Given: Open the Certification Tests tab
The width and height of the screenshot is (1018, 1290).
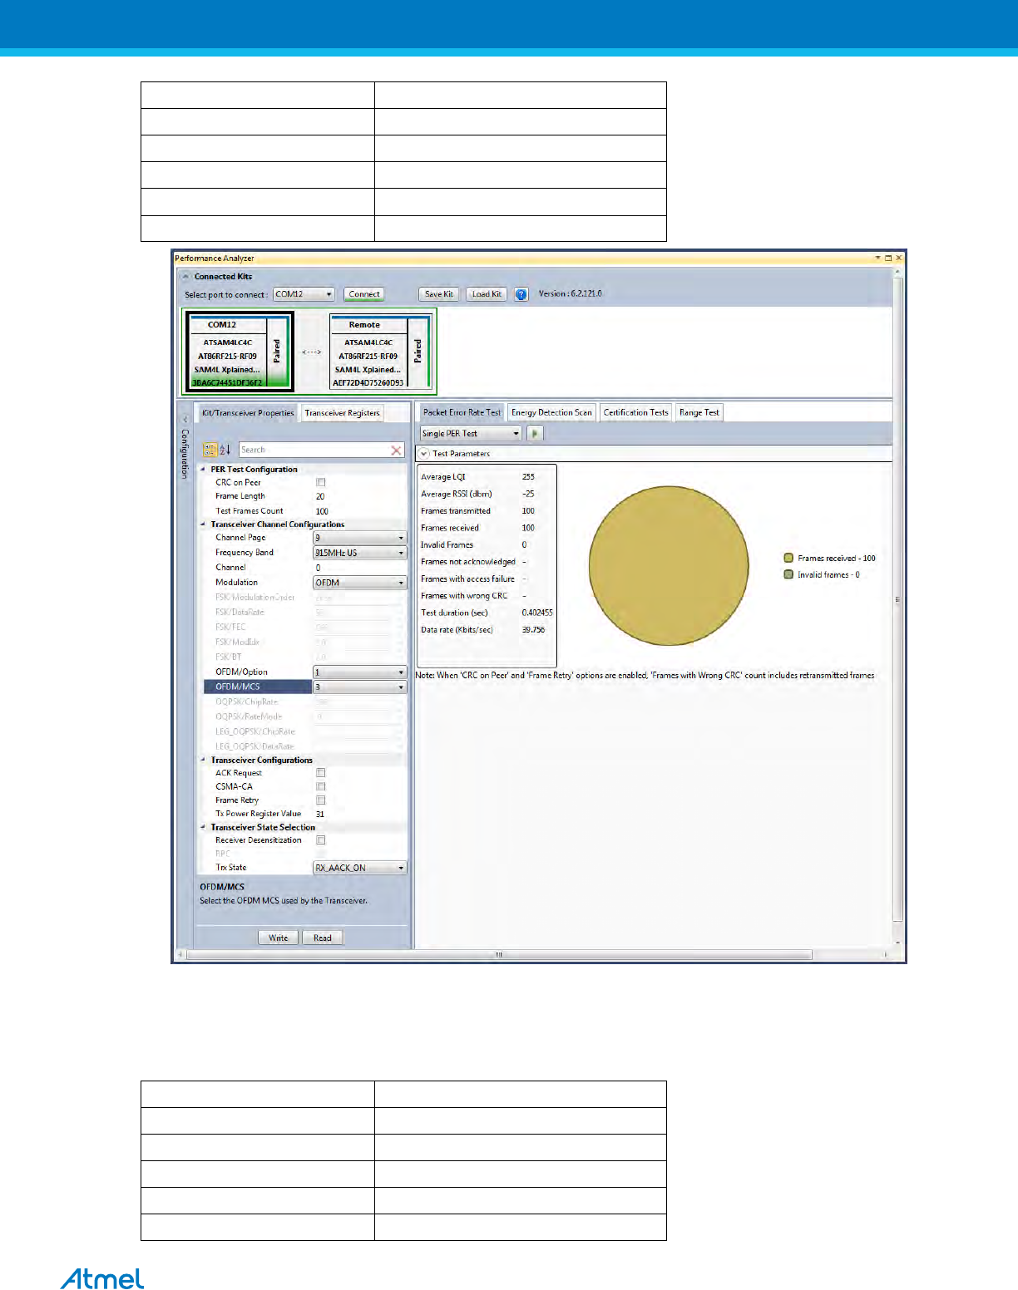Looking at the screenshot, I should tap(635, 412).
